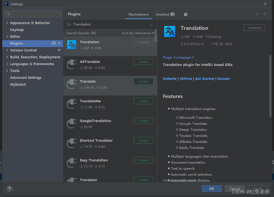Screen dimensions: 274x197
Task: Click the settings search magnifier icon
Action: tap(8, 14)
